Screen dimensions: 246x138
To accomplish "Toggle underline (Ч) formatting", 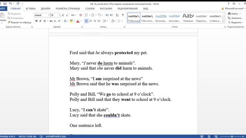I will [45, 21].
